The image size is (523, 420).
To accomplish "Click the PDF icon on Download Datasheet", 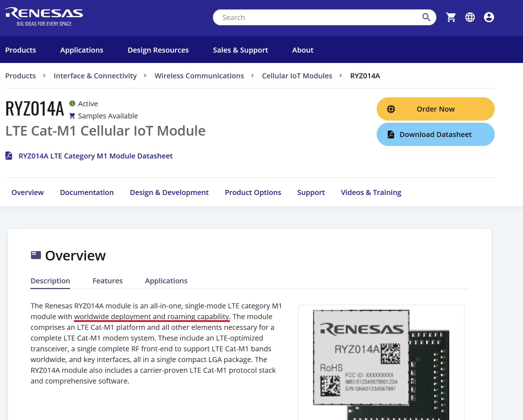I will click(x=391, y=135).
